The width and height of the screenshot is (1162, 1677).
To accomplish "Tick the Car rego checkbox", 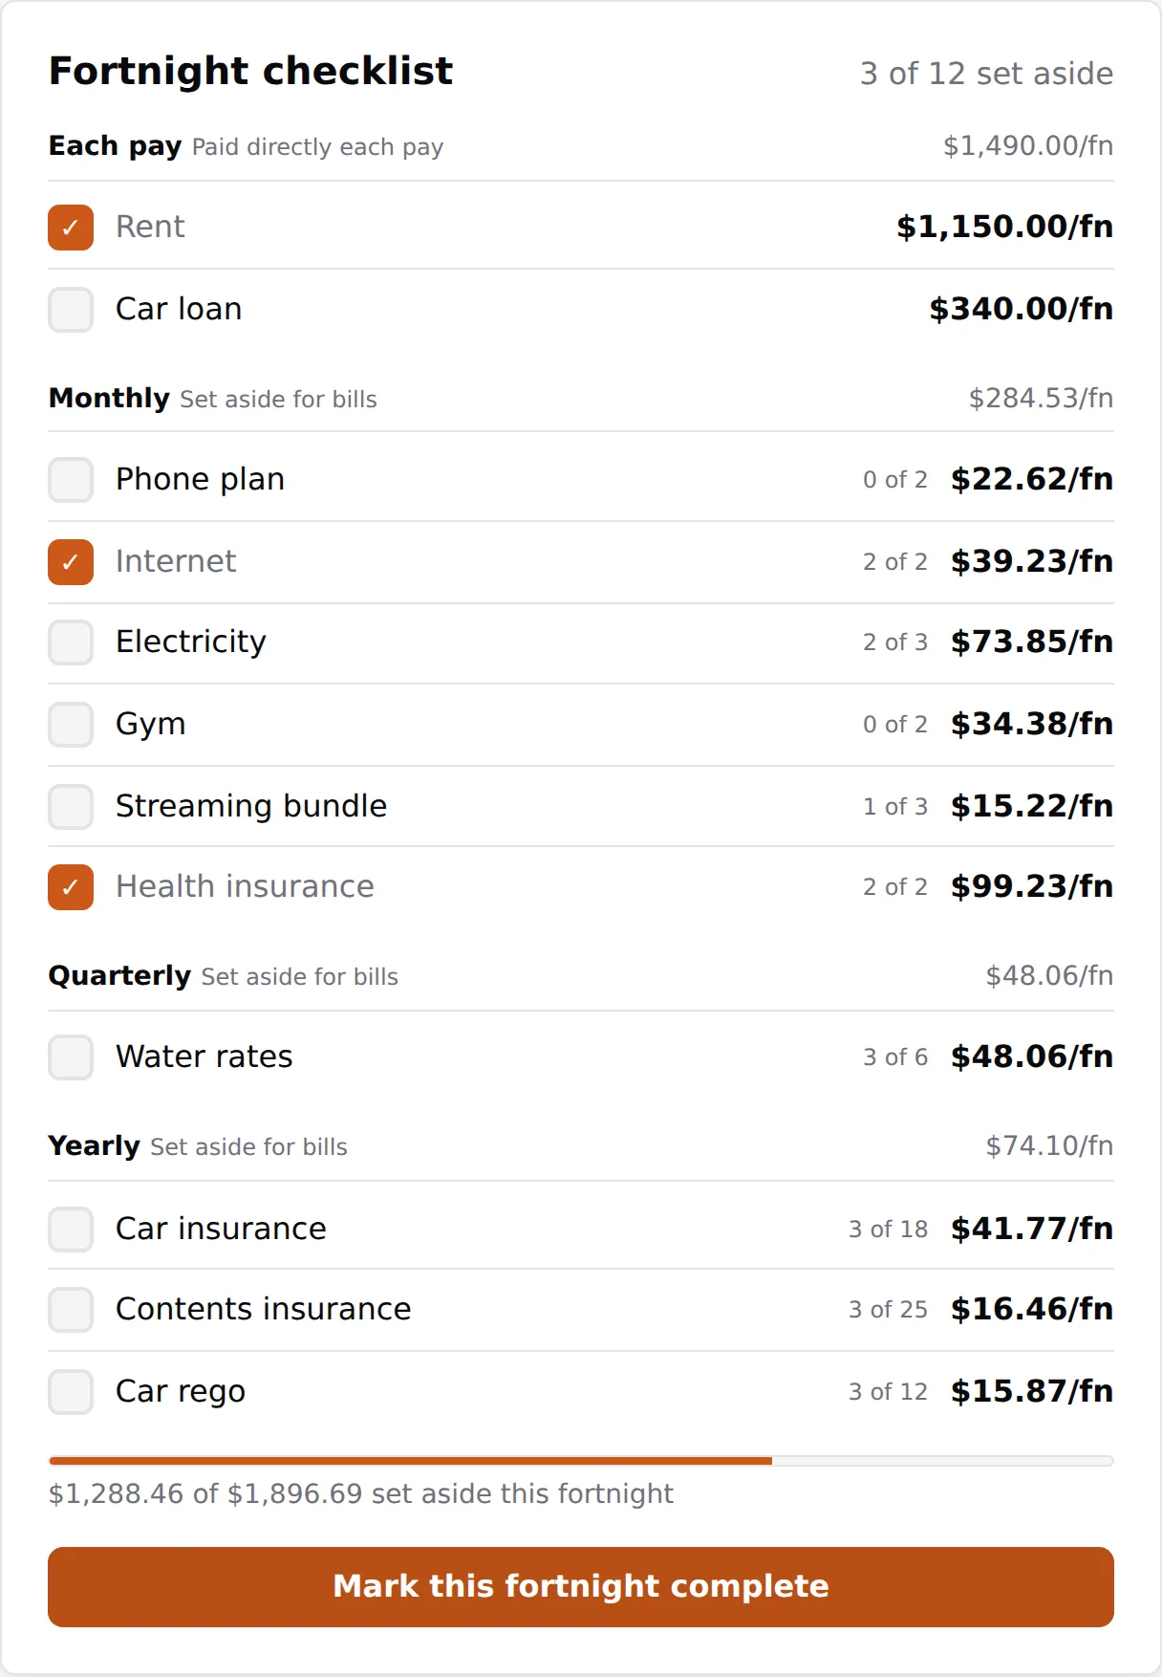I will click(x=71, y=1392).
